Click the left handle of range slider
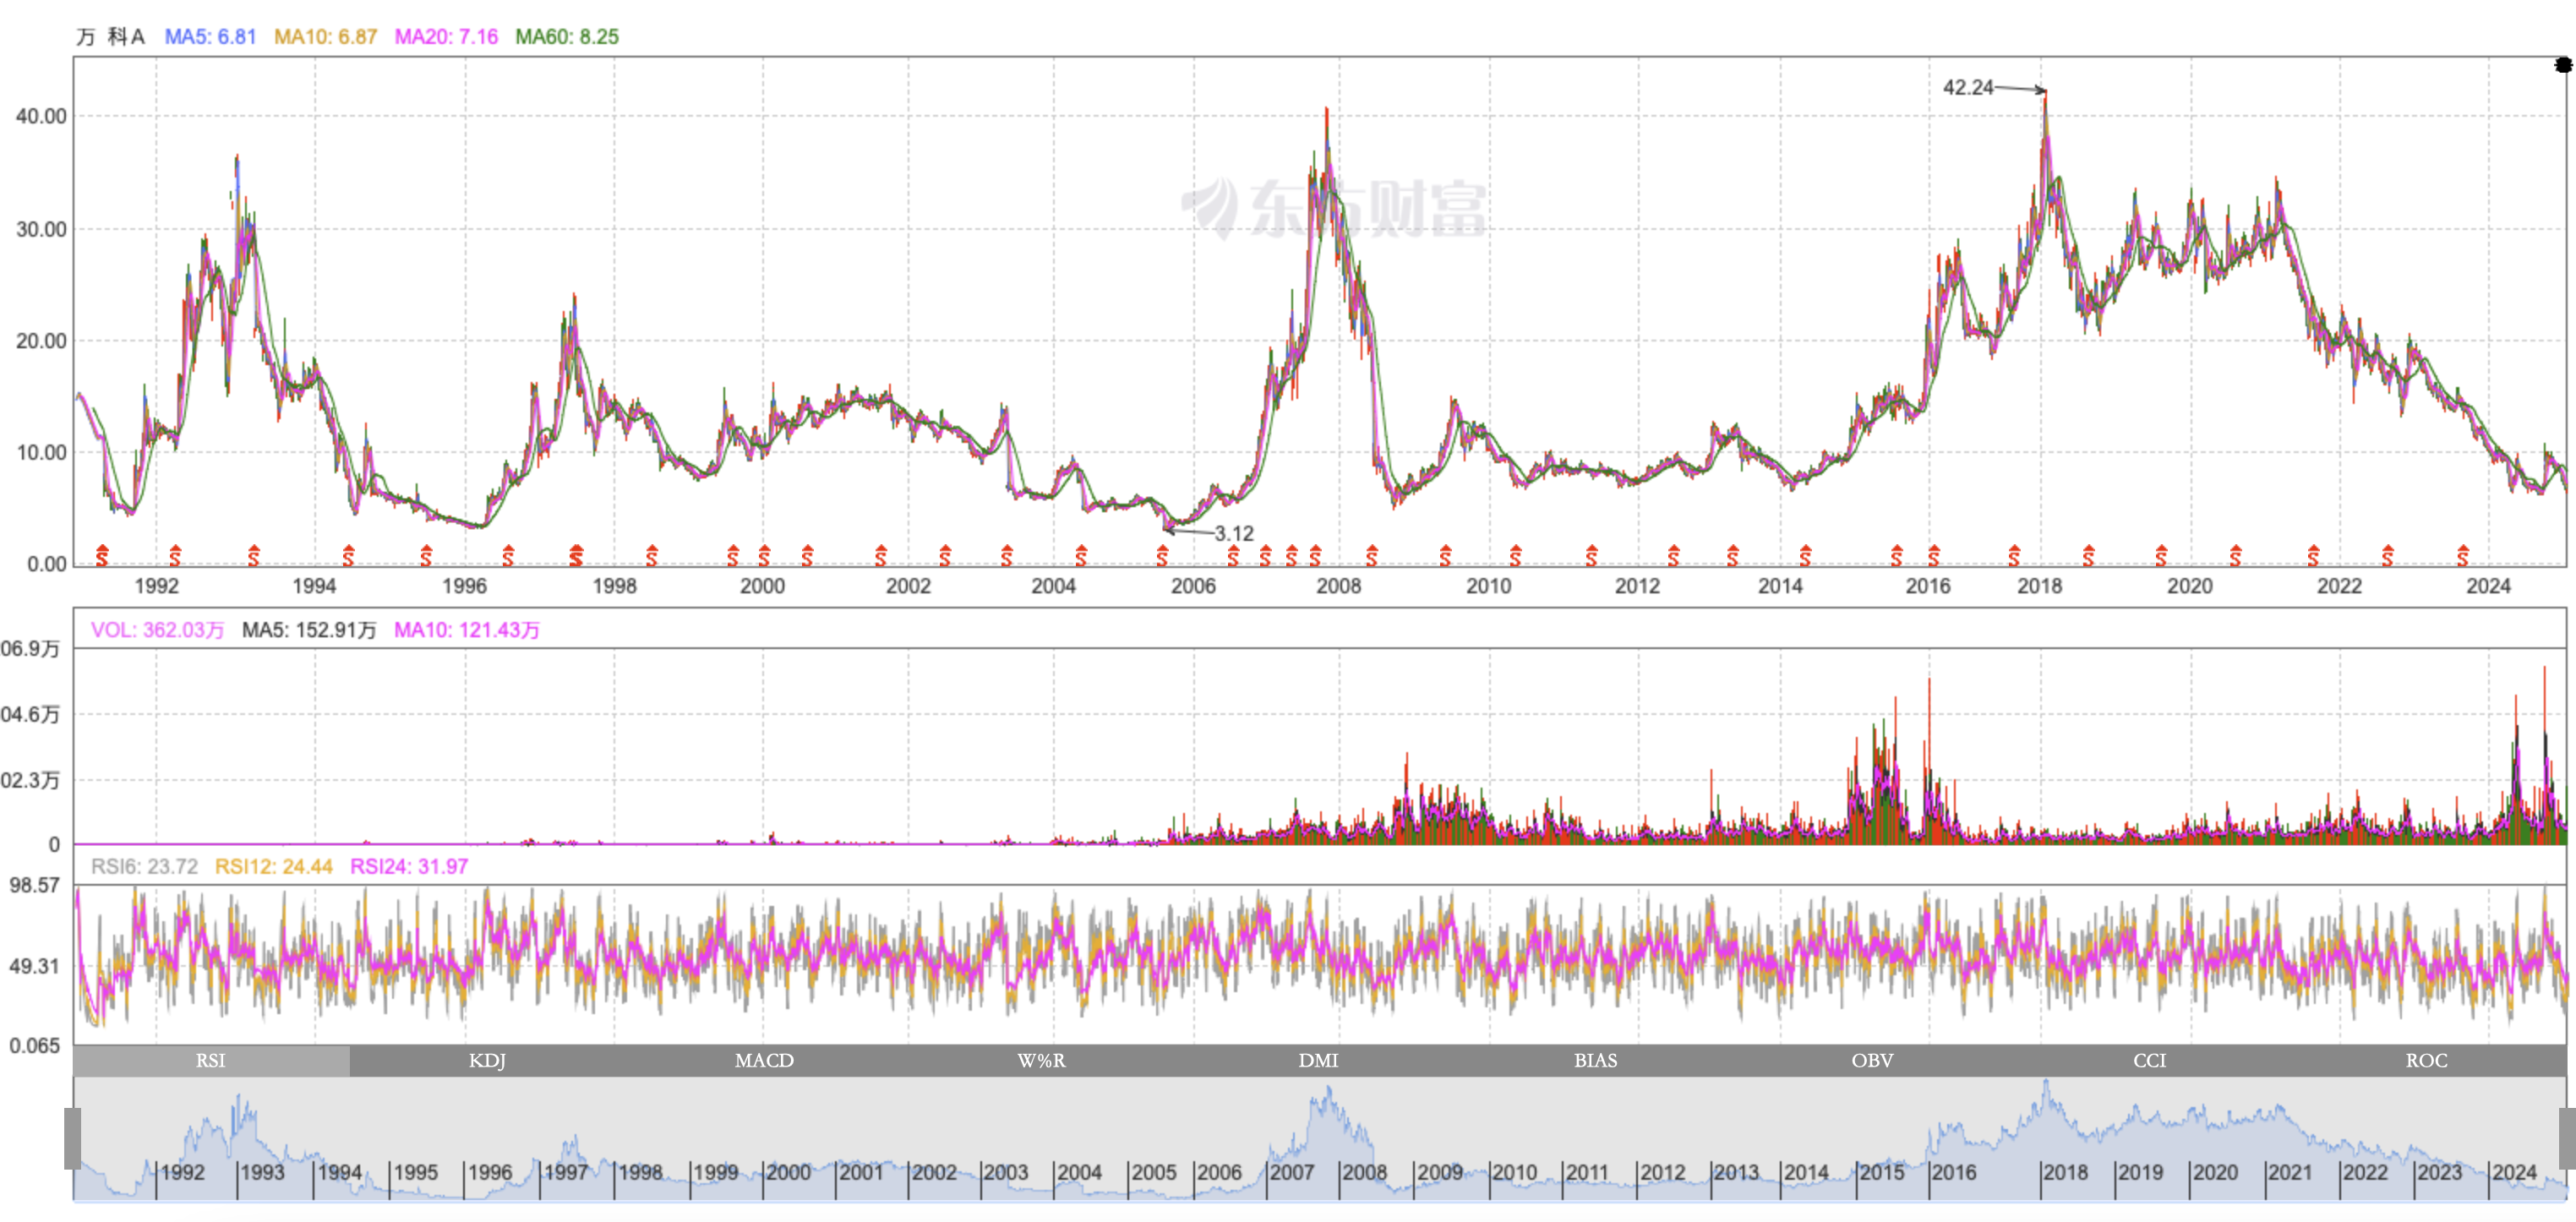This screenshot has height=1222, width=2576. tap(72, 1138)
